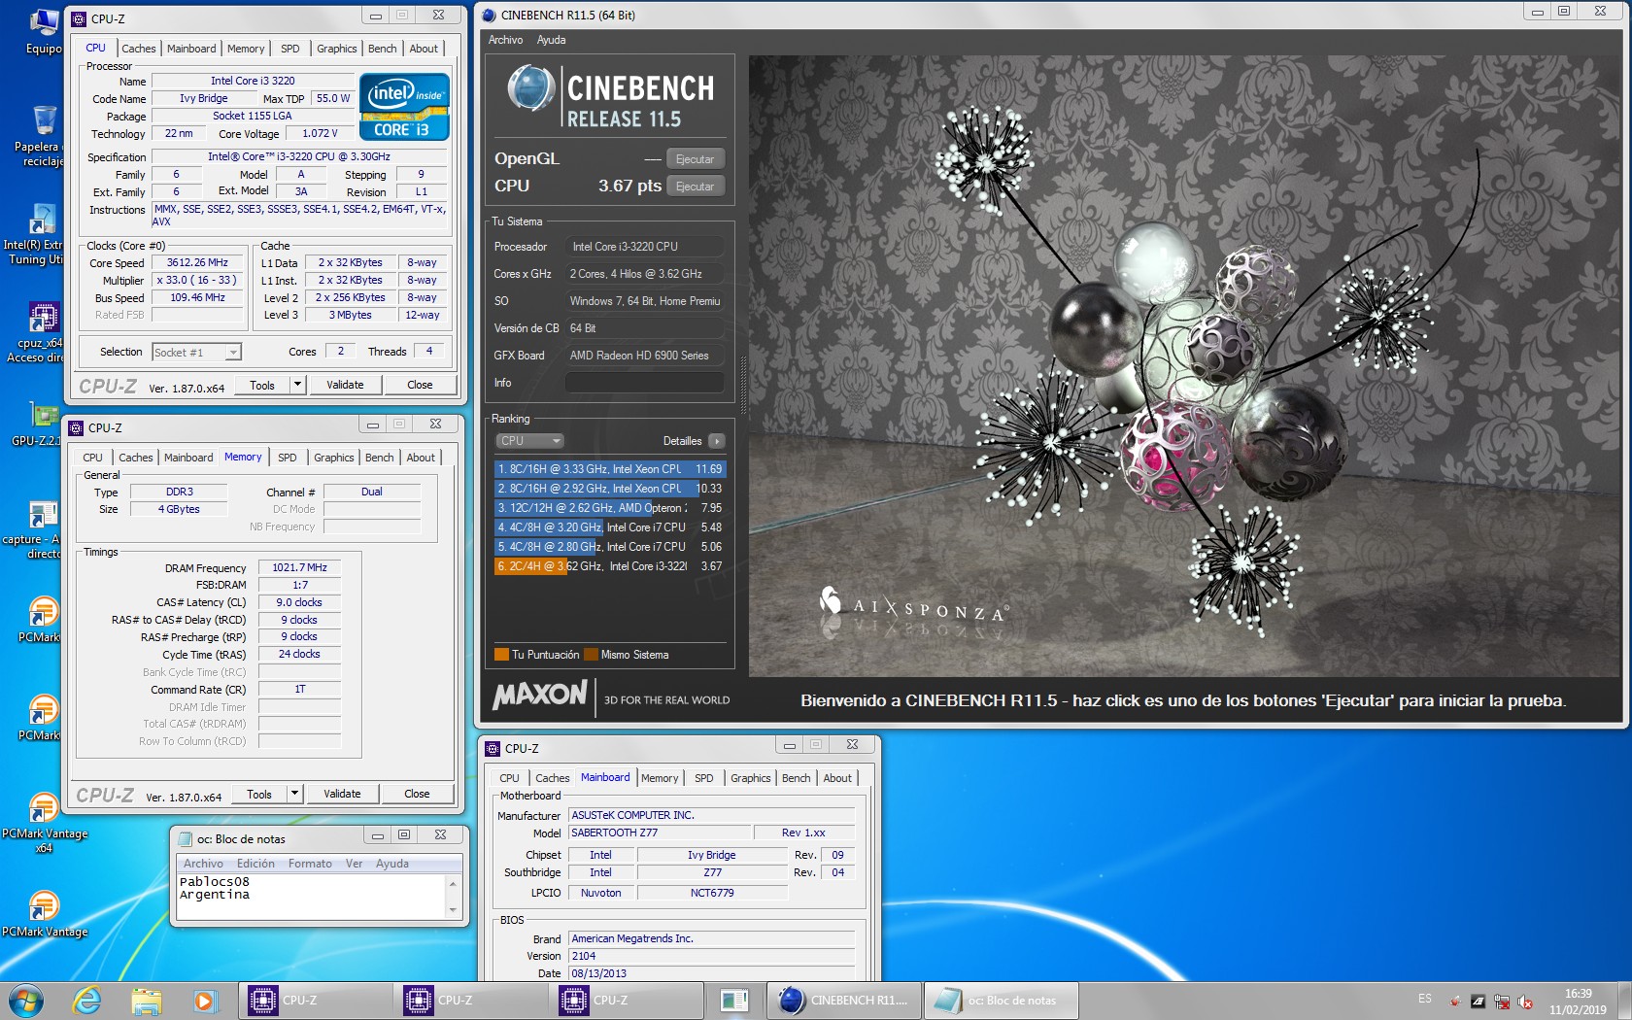Select ranking row 6 Intel Core i3-3220
Screen dimensions: 1632x1020
610,566
